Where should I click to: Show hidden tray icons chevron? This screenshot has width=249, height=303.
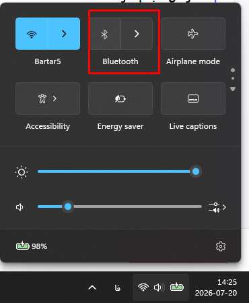[x=92, y=287]
